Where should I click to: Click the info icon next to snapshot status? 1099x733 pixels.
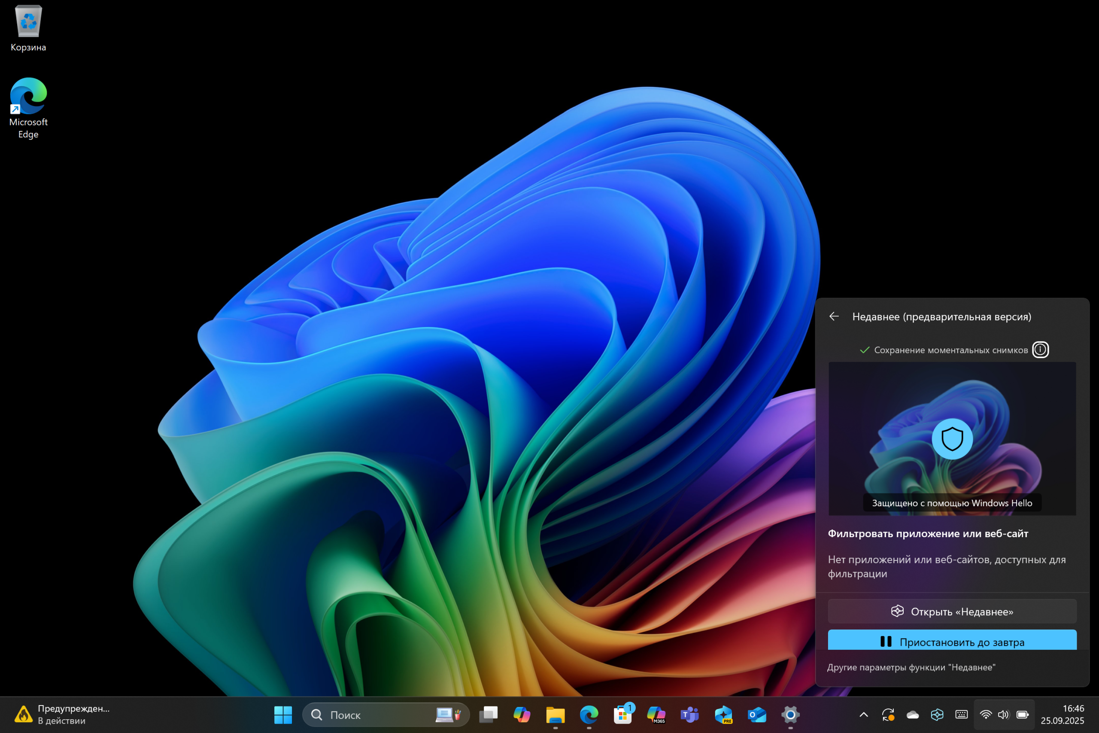[1040, 350]
